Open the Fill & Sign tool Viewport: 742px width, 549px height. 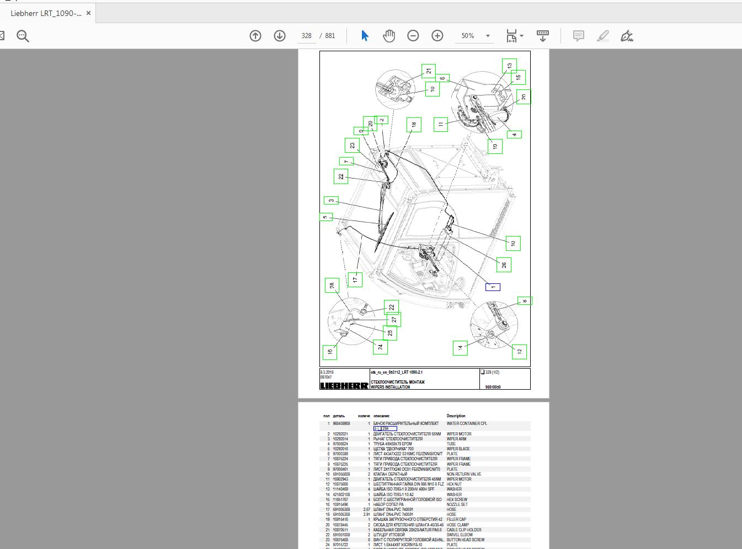627,35
